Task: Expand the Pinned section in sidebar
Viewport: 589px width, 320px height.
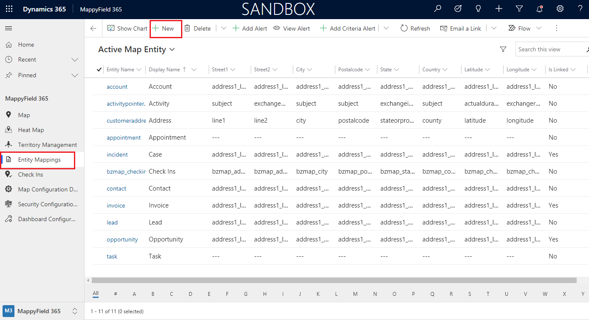Action: (x=75, y=76)
